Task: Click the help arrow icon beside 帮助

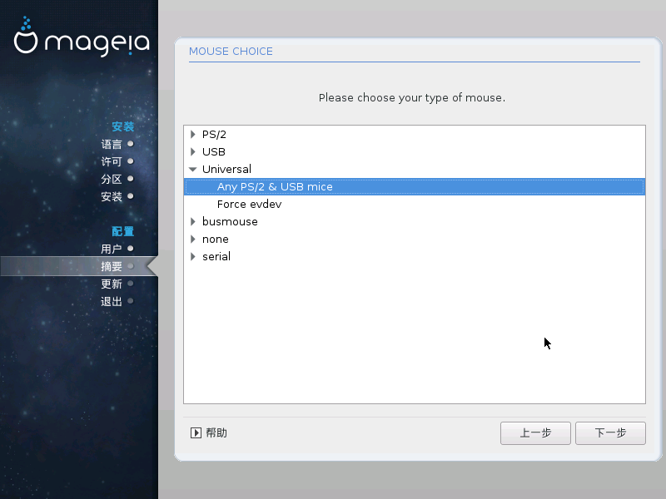Action: (x=196, y=432)
